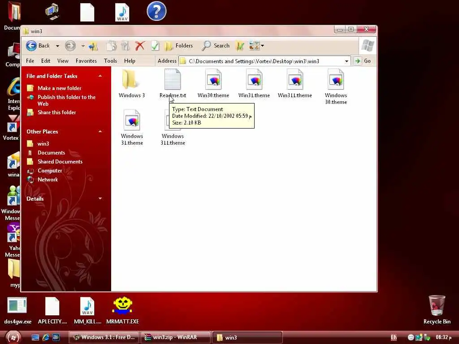This screenshot has width=459, height=344.
Task: Open Shared Documents link
Action: tap(60, 162)
